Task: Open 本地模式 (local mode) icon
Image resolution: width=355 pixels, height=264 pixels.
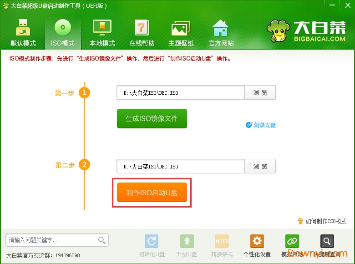Action: click(x=102, y=33)
